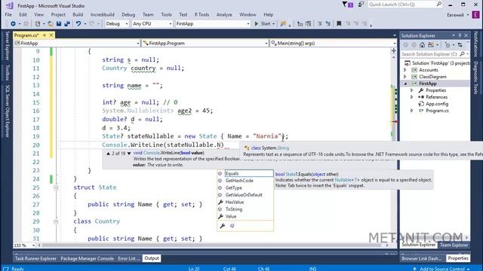Click the Save All icon
Screen dimensions: 483x271
click(67, 23)
